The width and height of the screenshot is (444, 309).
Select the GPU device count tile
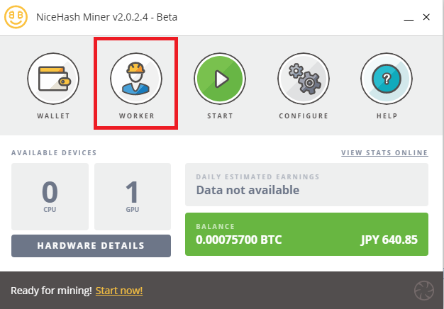133,196
